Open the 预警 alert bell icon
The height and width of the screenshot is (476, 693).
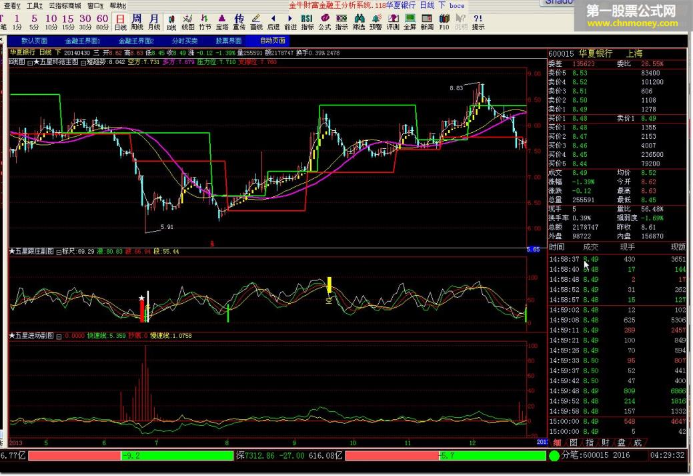tap(376, 22)
